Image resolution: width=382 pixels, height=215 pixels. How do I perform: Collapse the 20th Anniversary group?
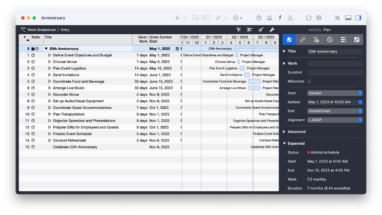point(45,49)
